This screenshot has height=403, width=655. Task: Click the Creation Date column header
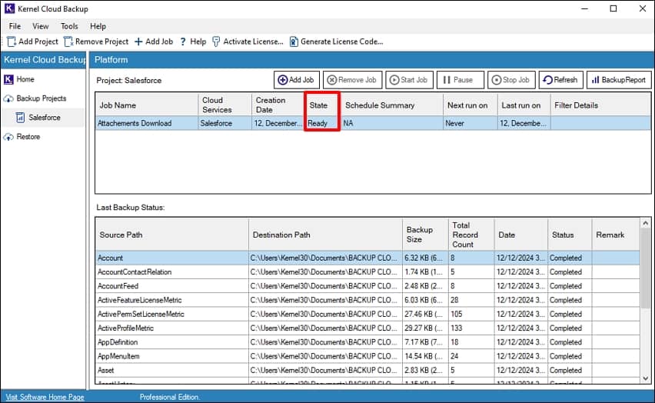click(x=278, y=105)
